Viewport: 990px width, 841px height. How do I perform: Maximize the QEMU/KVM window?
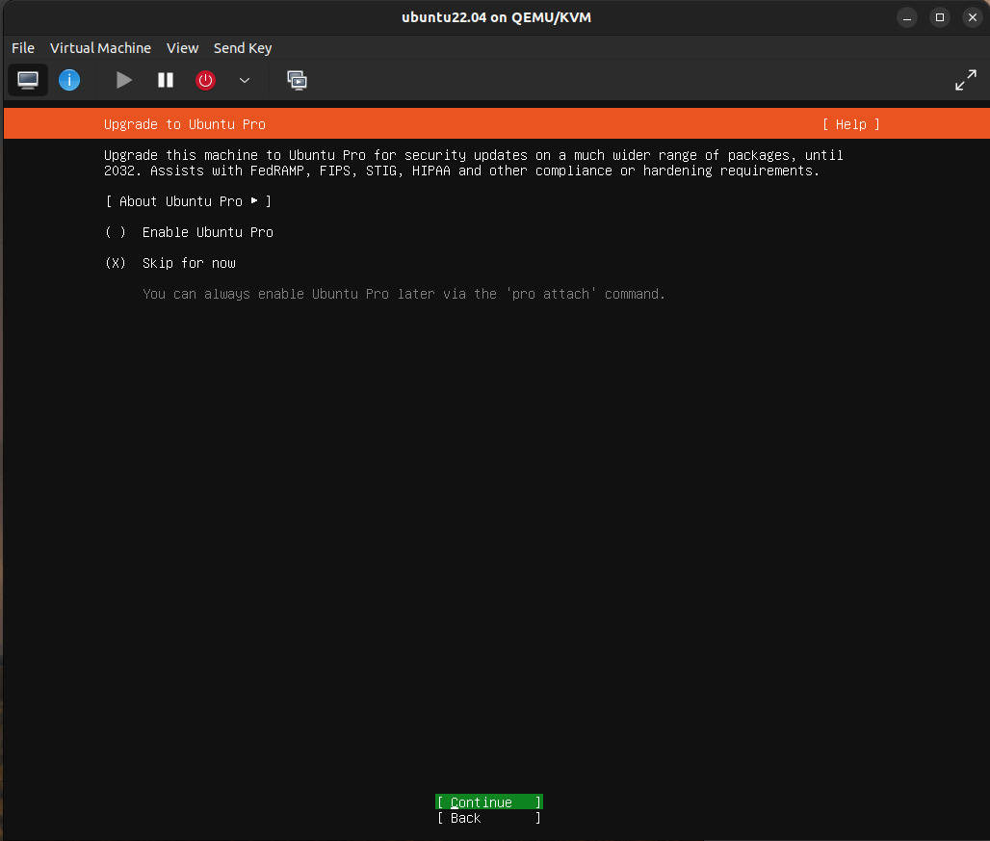tap(940, 17)
